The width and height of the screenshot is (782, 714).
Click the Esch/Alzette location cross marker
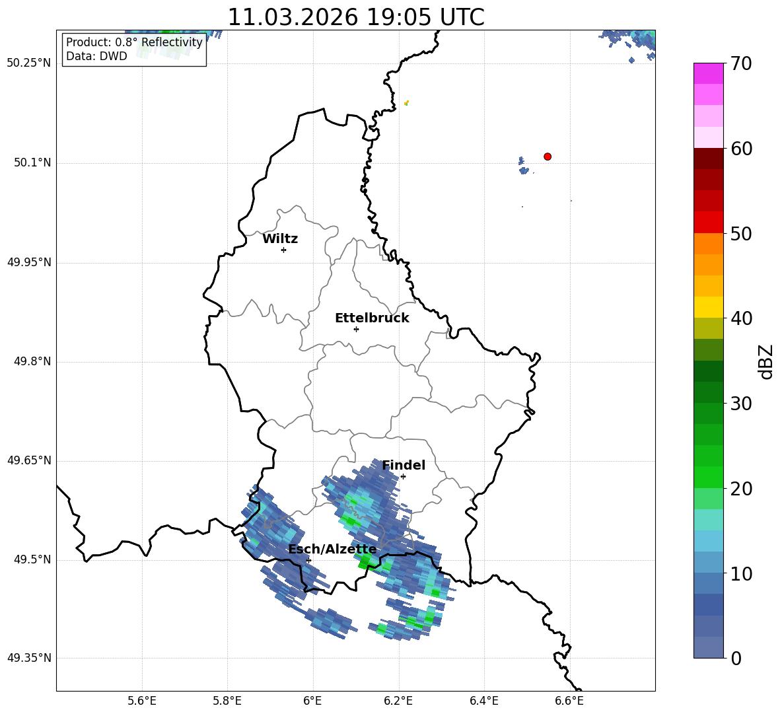tap(308, 560)
